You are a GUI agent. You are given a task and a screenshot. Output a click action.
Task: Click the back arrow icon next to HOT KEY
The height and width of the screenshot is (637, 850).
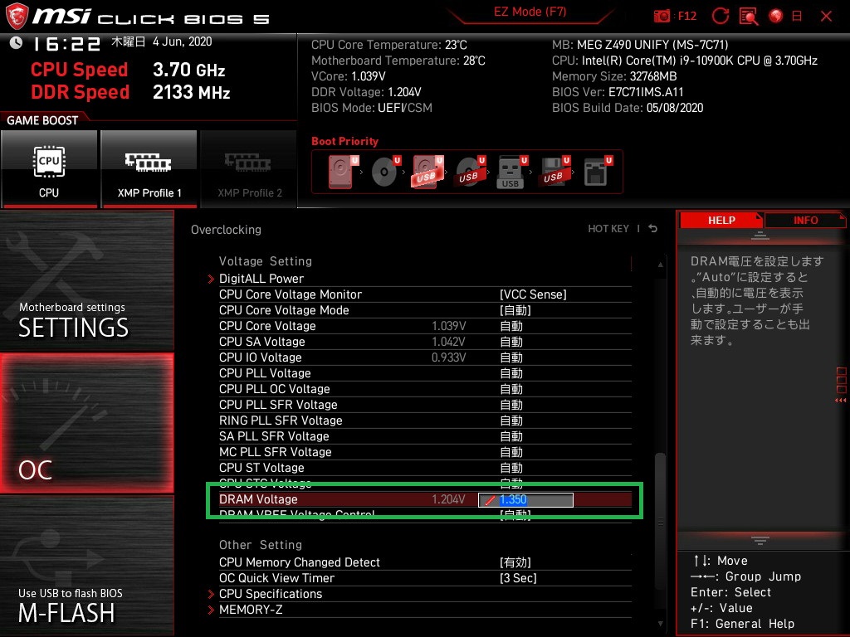pos(652,229)
